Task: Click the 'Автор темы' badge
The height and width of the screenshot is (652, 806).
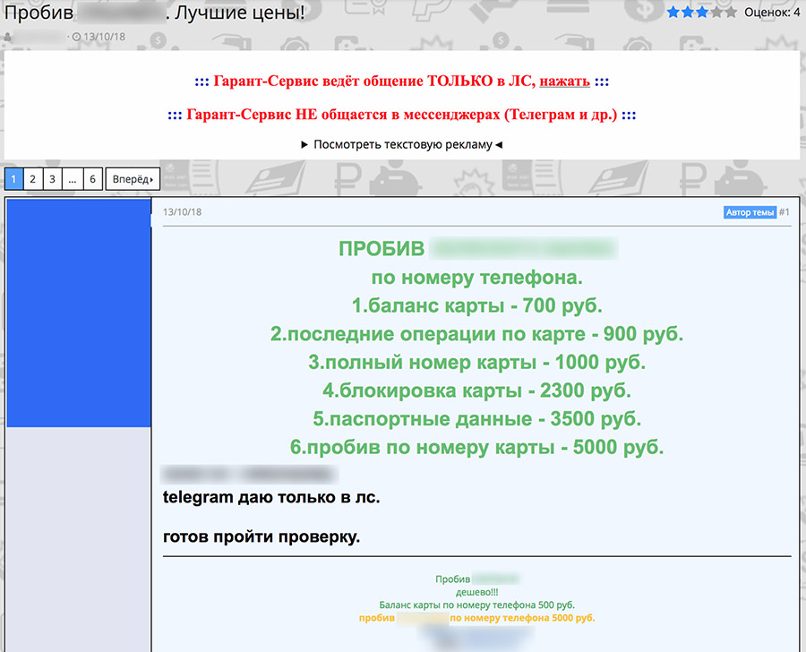Action: (x=750, y=212)
